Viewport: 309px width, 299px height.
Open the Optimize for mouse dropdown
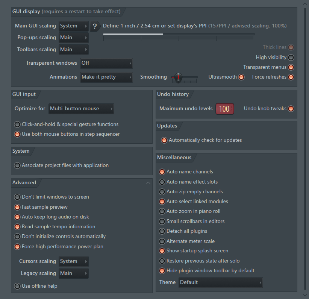click(x=81, y=109)
